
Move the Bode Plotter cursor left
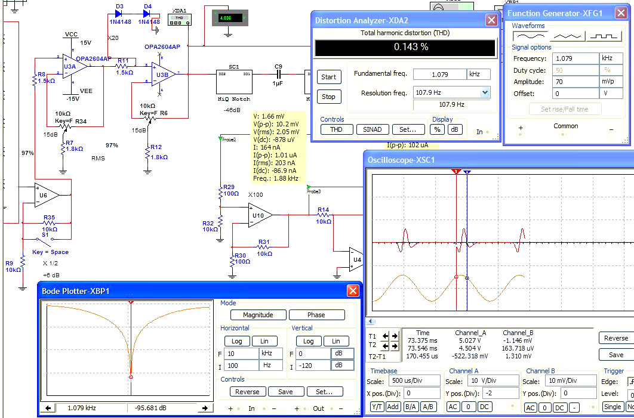pos(47,408)
